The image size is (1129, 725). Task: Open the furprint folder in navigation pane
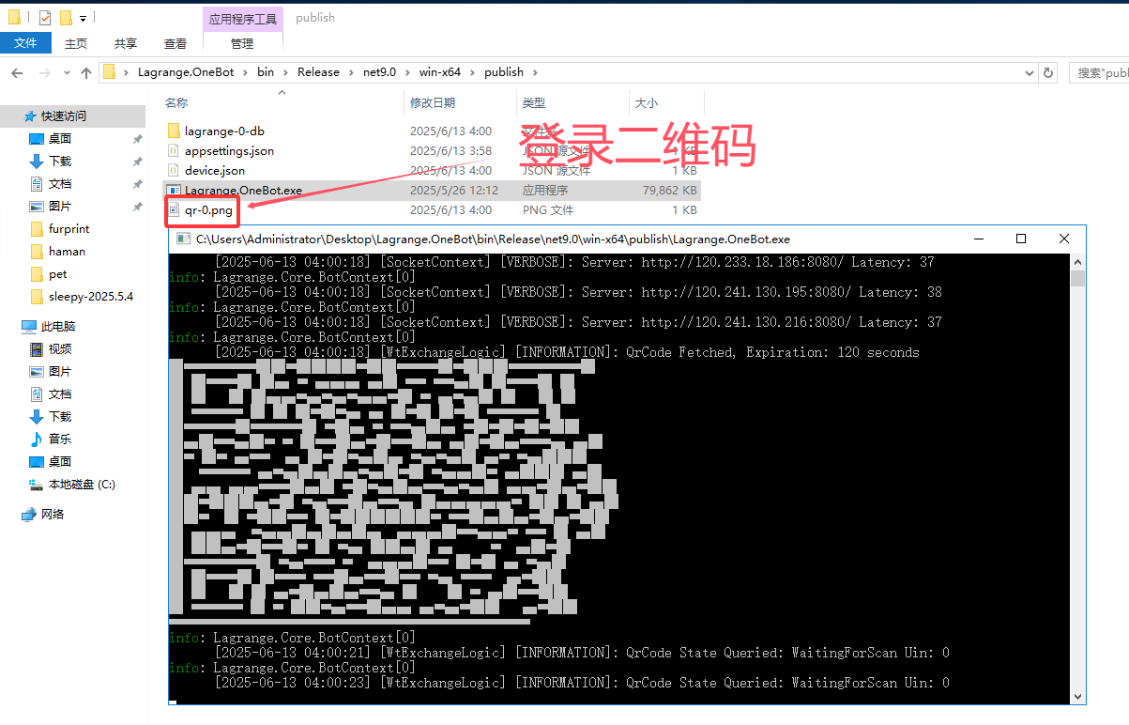point(69,229)
